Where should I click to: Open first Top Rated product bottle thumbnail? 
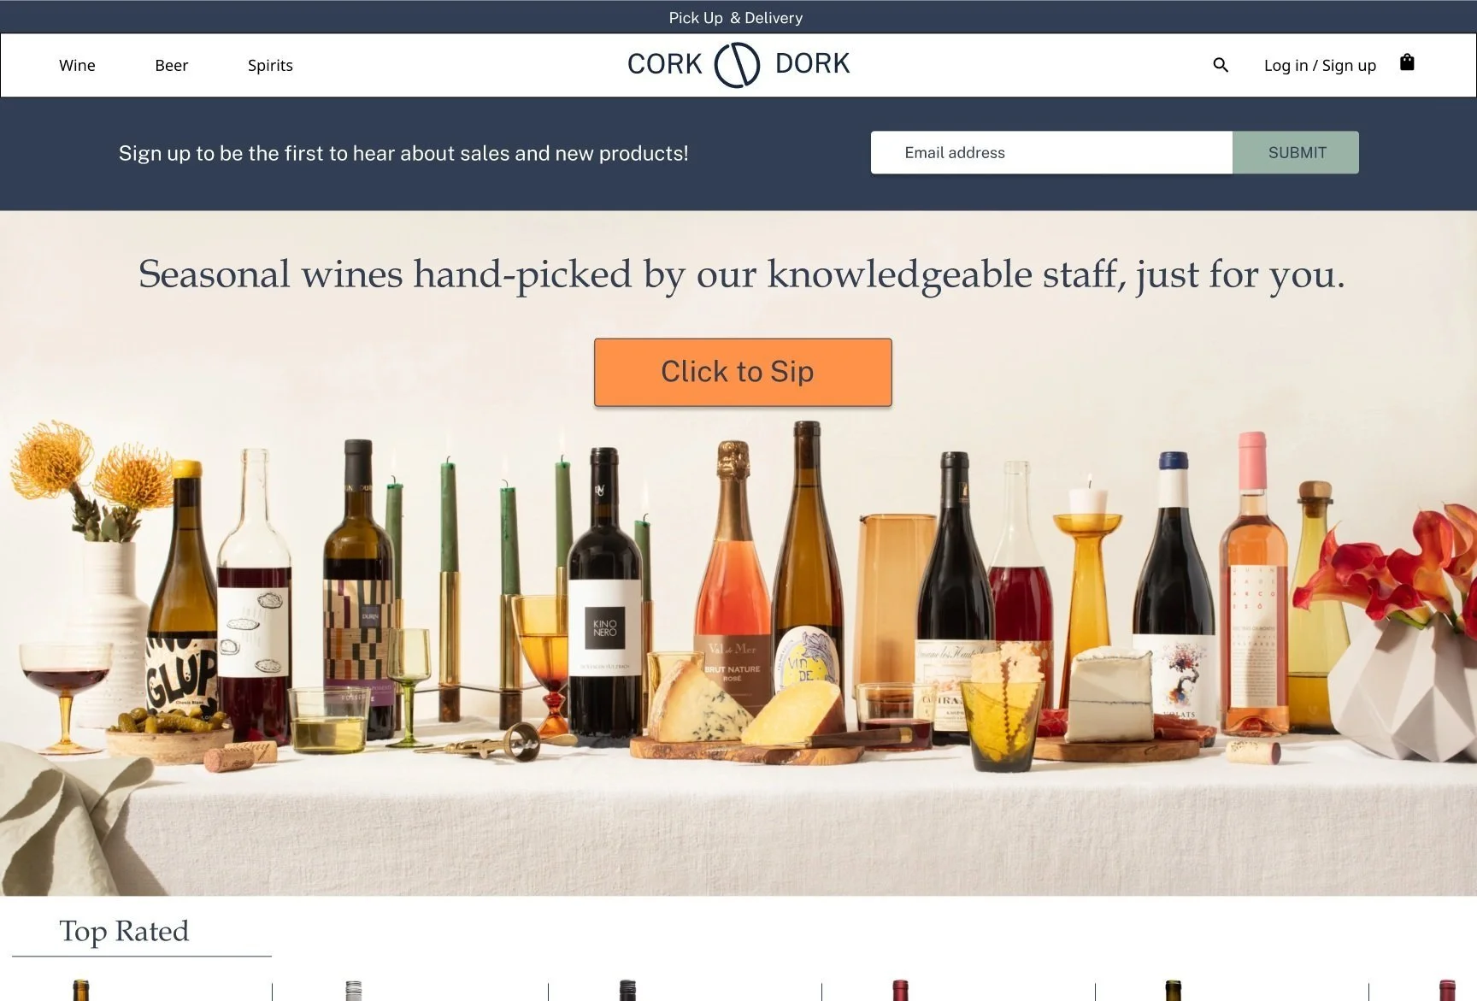tap(80, 991)
